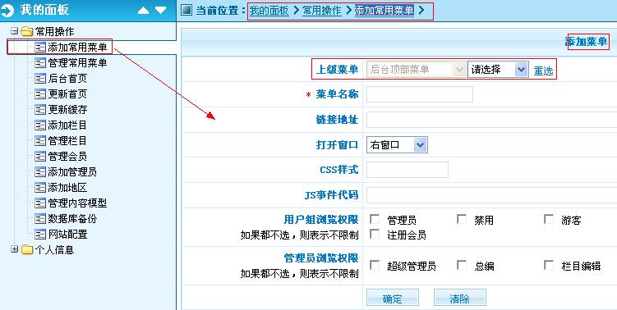This screenshot has height=310, width=617.
Task: Click the down triangle in 我的面板 header
Action: pyautogui.click(x=160, y=11)
